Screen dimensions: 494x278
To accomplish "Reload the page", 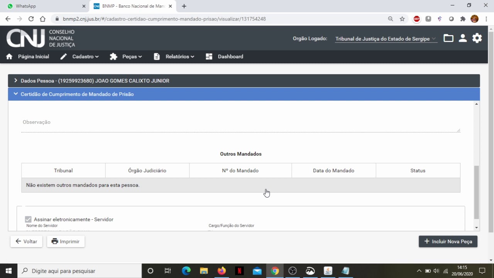I will point(31,19).
